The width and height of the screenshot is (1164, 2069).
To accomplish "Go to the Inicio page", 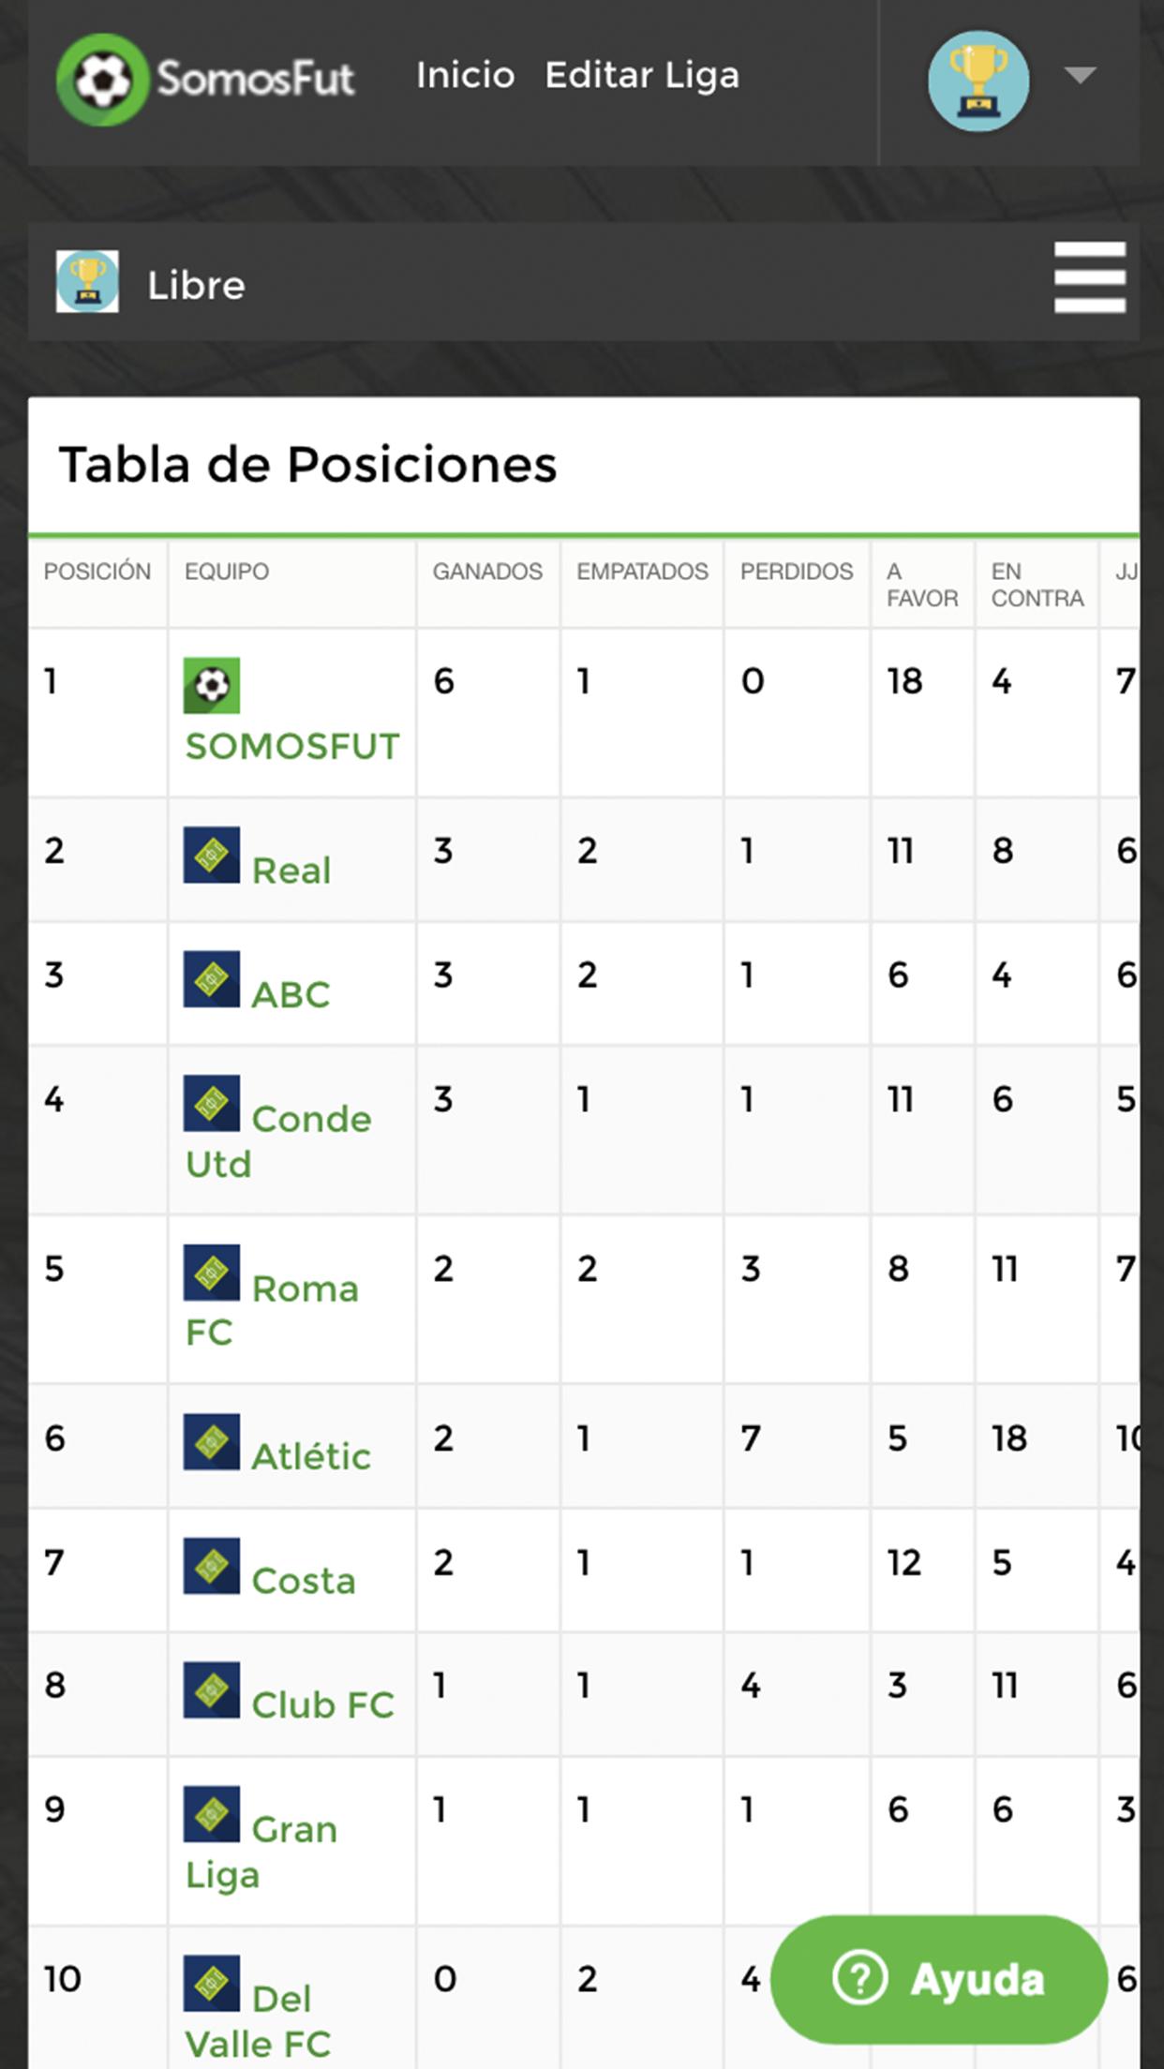I will tap(465, 75).
